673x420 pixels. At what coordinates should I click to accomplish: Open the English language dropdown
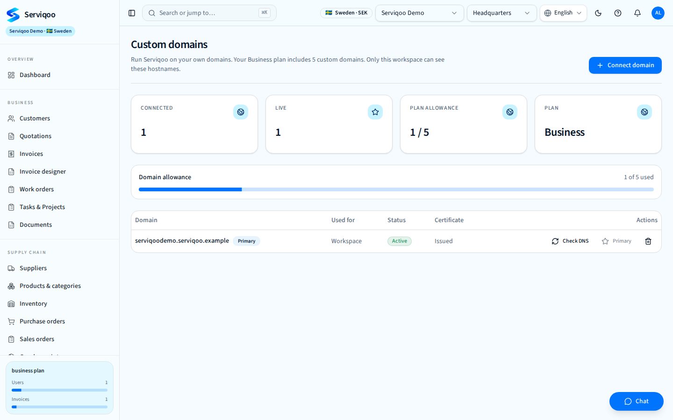tap(563, 13)
